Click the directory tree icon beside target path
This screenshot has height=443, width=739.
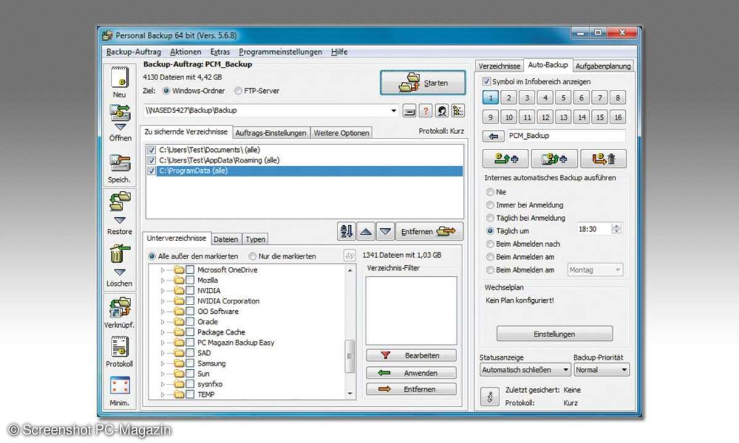point(458,111)
